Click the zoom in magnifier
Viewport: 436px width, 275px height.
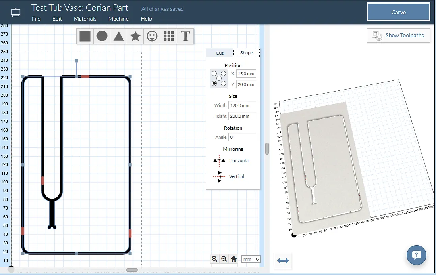tap(224, 259)
